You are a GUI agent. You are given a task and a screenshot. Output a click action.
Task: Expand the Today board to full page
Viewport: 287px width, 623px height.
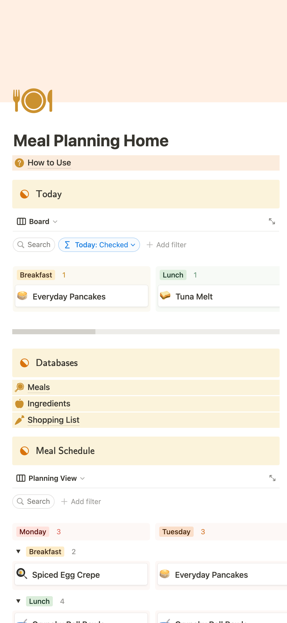point(272,221)
